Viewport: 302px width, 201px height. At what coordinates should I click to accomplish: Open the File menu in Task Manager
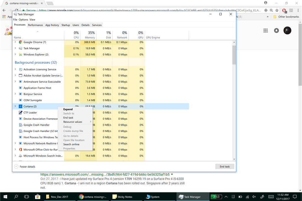point(15,19)
